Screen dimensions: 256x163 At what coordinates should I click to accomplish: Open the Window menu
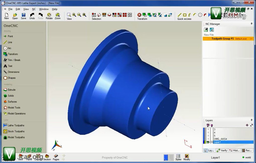click(x=44, y=9)
